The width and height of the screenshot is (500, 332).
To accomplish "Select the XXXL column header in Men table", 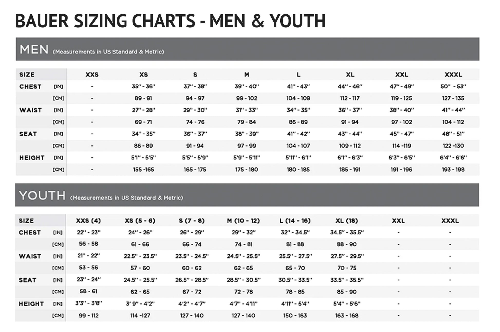I will click(x=453, y=75).
